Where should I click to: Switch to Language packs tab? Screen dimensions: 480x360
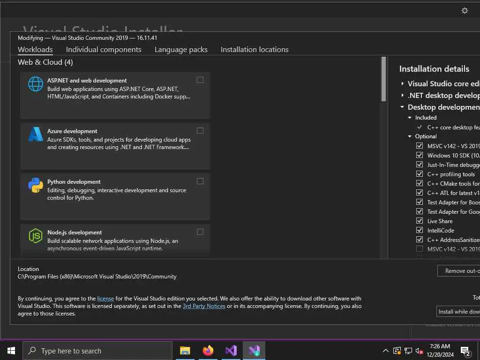pyautogui.click(x=181, y=50)
